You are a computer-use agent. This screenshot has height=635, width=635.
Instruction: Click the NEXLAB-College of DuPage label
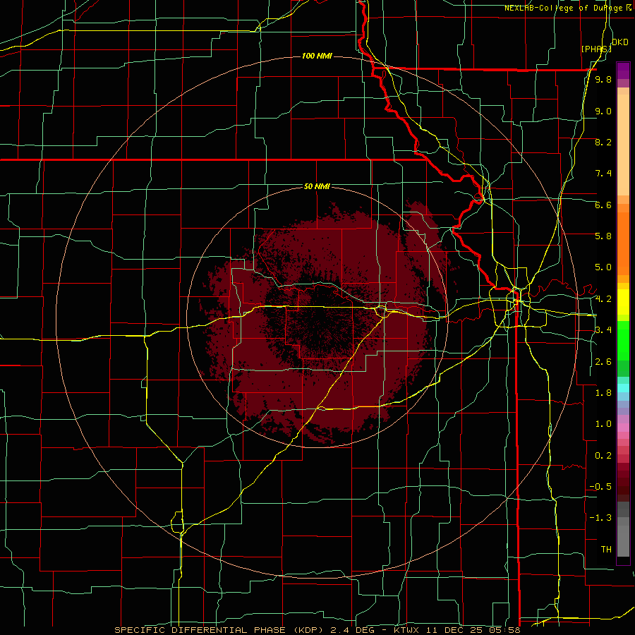[567, 8]
